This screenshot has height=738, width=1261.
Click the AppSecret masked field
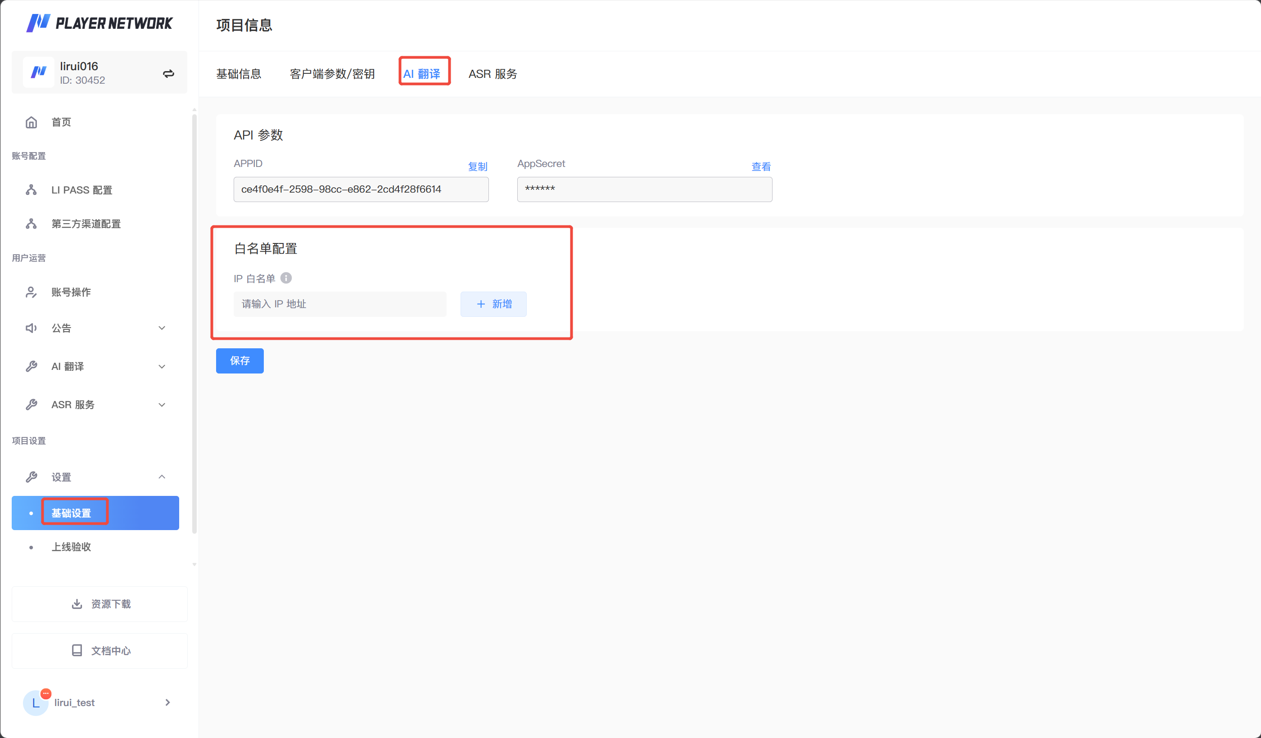(x=645, y=189)
